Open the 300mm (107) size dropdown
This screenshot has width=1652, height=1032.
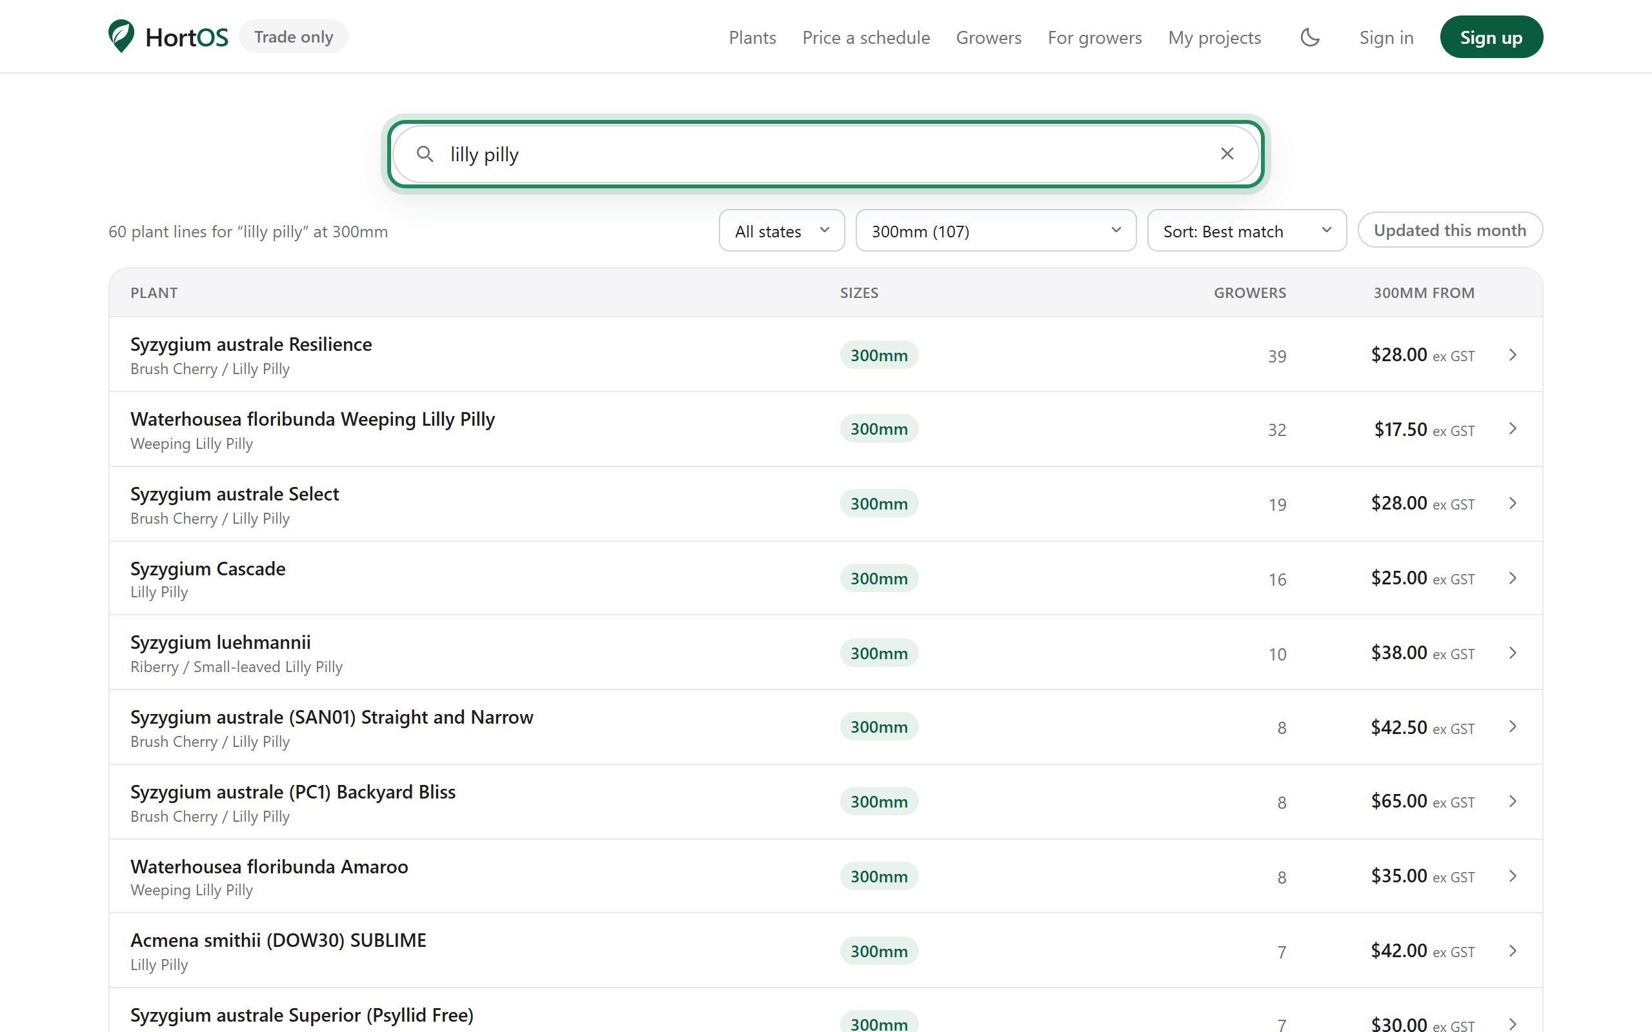coord(995,231)
